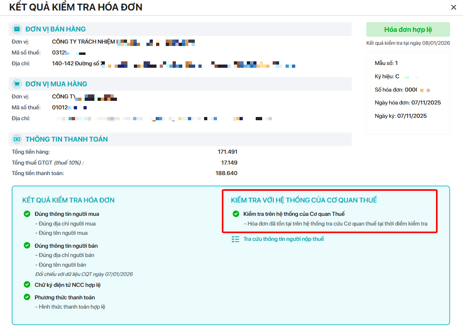Click the Tổng thuế GTGT value 17.149
Image resolution: width=463 pixels, height=330 pixels.
pos(229,163)
